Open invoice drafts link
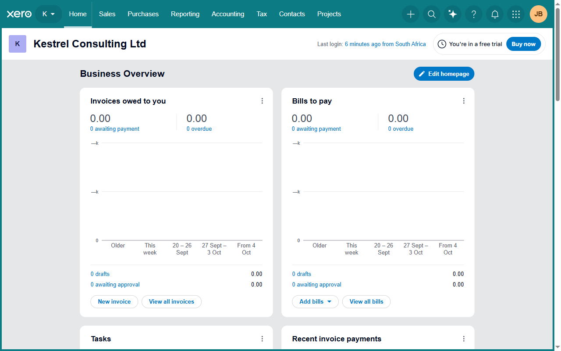The width and height of the screenshot is (561, 351). (100, 274)
